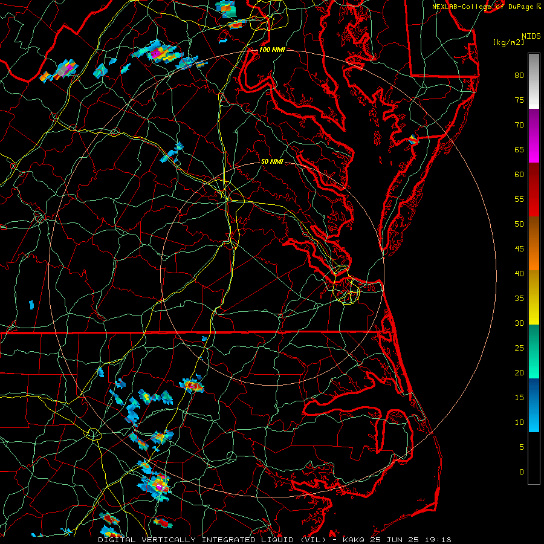Viewport: 544px width, 544px height.
Task: Click the 65 value on the scale
Action: 519,149
